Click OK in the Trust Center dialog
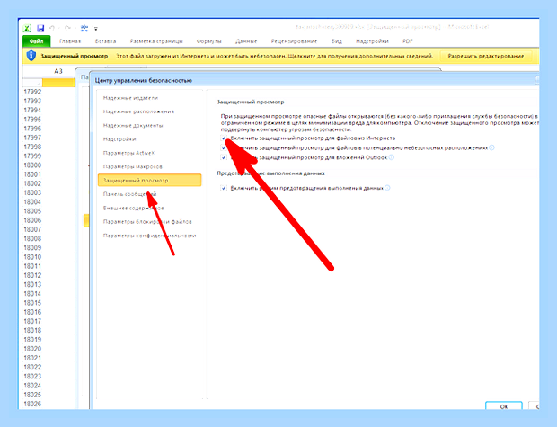The width and height of the screenshot is (557, 427). (504, 406)
